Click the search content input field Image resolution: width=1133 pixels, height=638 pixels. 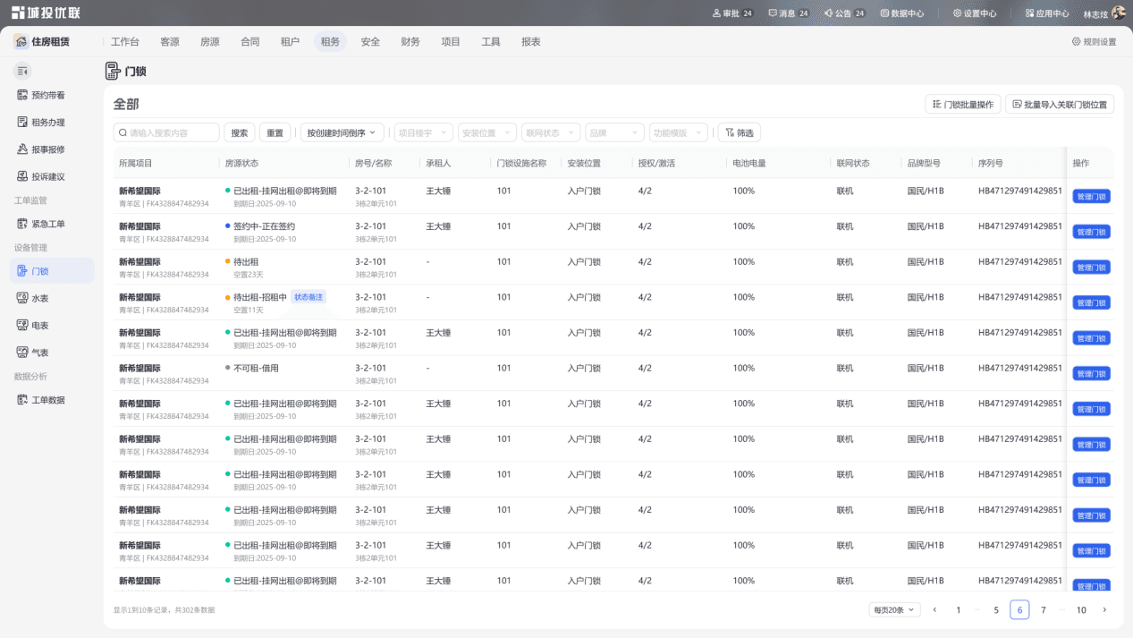point(166,132)
